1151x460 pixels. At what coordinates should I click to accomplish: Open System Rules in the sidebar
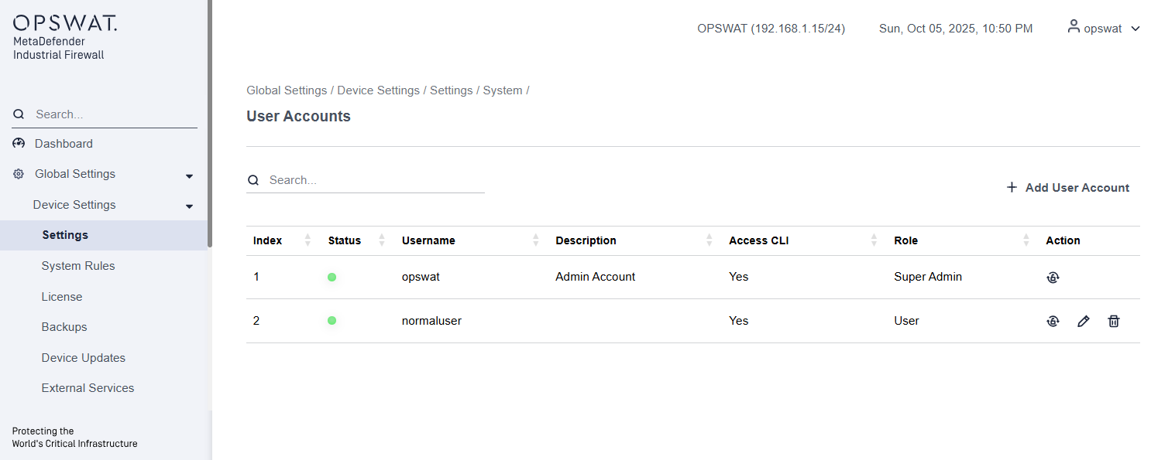pos(78,266)
